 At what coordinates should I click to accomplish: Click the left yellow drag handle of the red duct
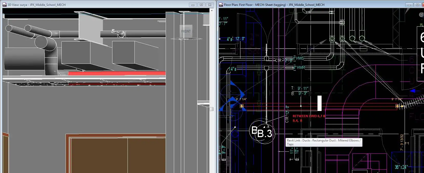pos(241,106)
